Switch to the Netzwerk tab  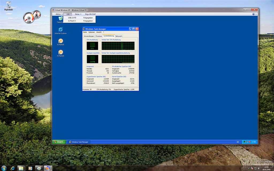point(119,36)
